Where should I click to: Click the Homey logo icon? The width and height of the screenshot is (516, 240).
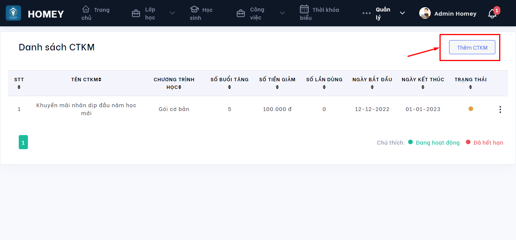[13, 13]
